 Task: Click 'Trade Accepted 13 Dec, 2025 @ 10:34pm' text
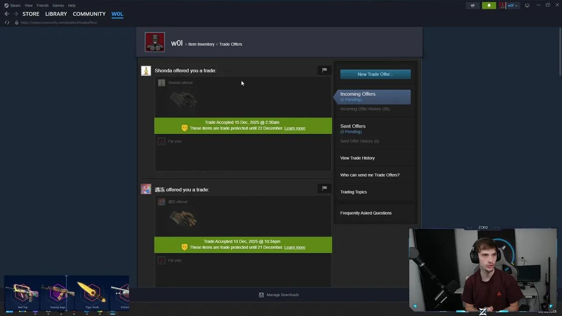[242, 241]
